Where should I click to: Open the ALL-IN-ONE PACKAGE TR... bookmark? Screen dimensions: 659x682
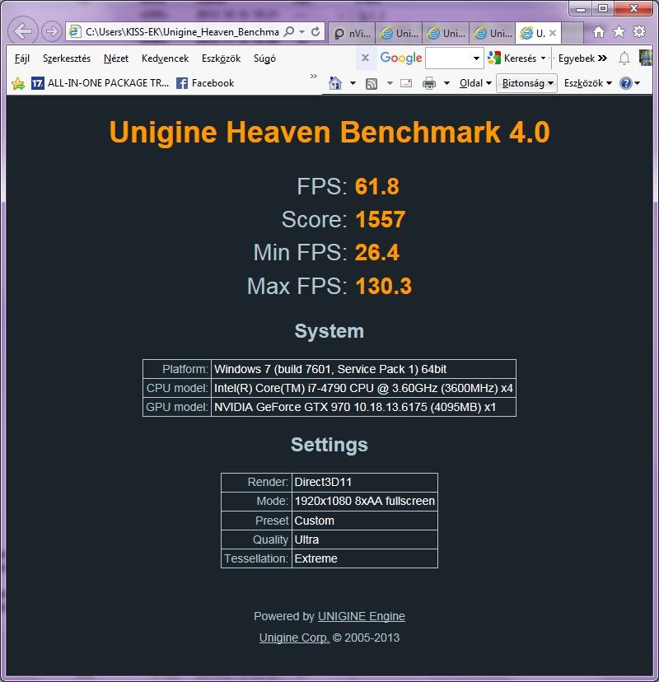click(100, 83)
